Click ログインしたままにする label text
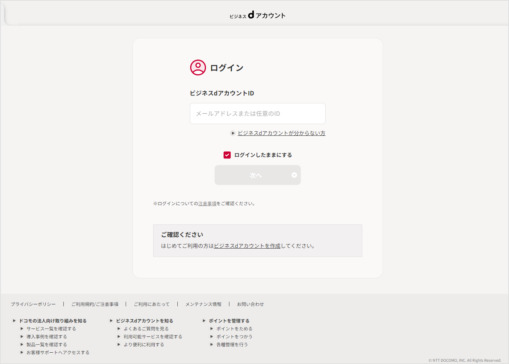Image resolution: width=509 pixels, height=364 pixels. [263, 155]
